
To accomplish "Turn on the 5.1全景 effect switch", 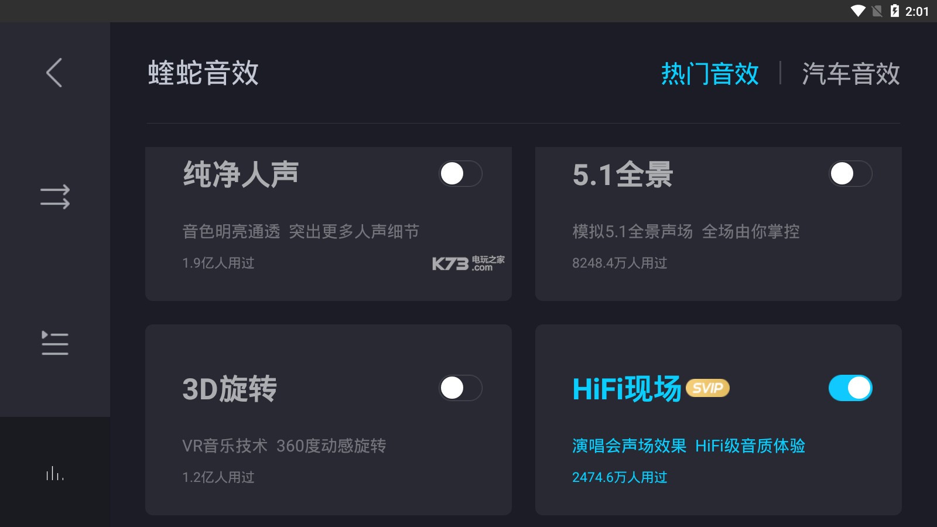I will (850, 173).
